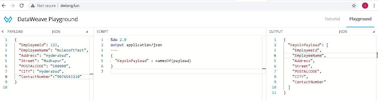Click the output editor scrollbar marker
This screenshot has height=101, width=378.
[377, 55]
